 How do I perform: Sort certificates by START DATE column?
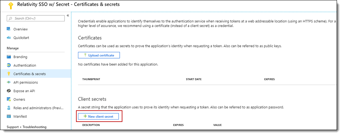pyautogui.click(x=194, y=79)
